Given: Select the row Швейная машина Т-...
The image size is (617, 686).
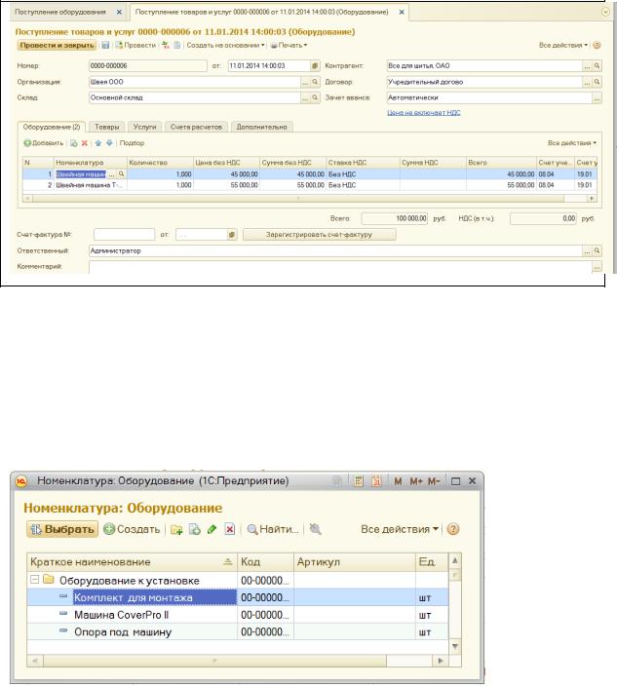Looking at the screenshot, I should (309, 185).
